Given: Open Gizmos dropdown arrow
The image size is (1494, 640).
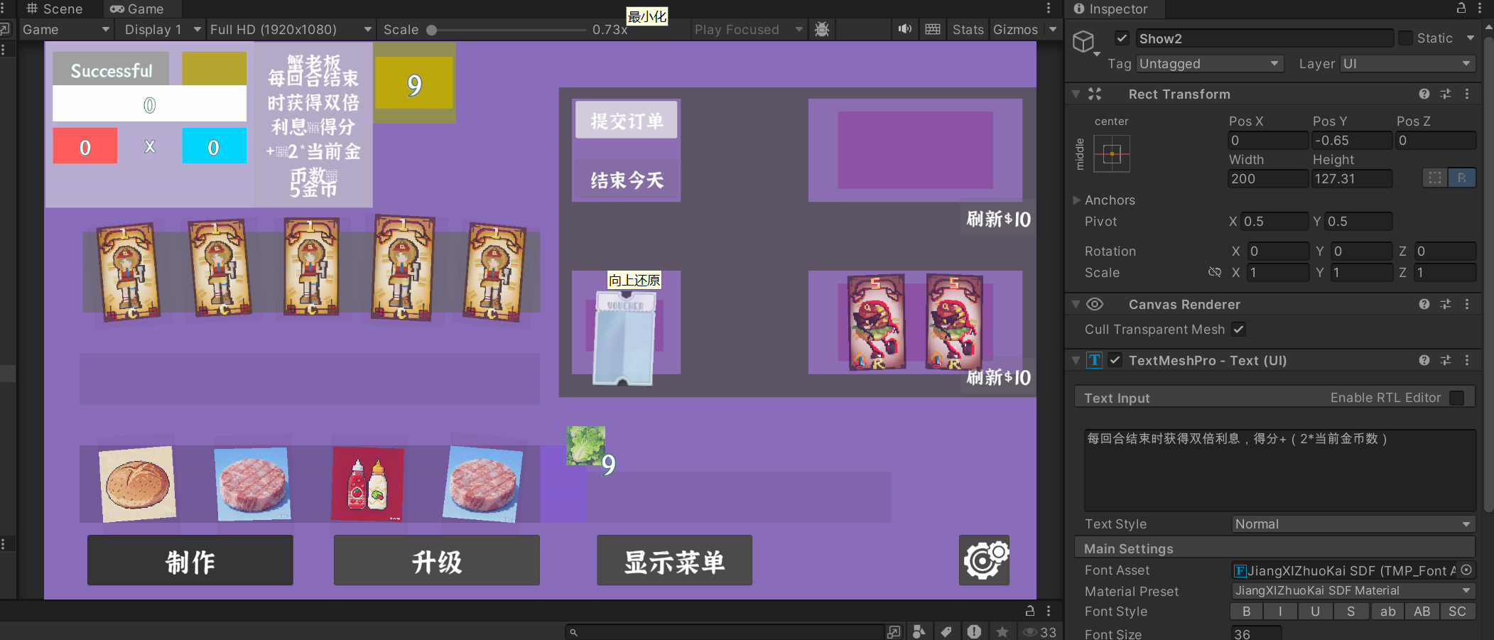Looking at the screenshot, I should tap(1053, 29).
